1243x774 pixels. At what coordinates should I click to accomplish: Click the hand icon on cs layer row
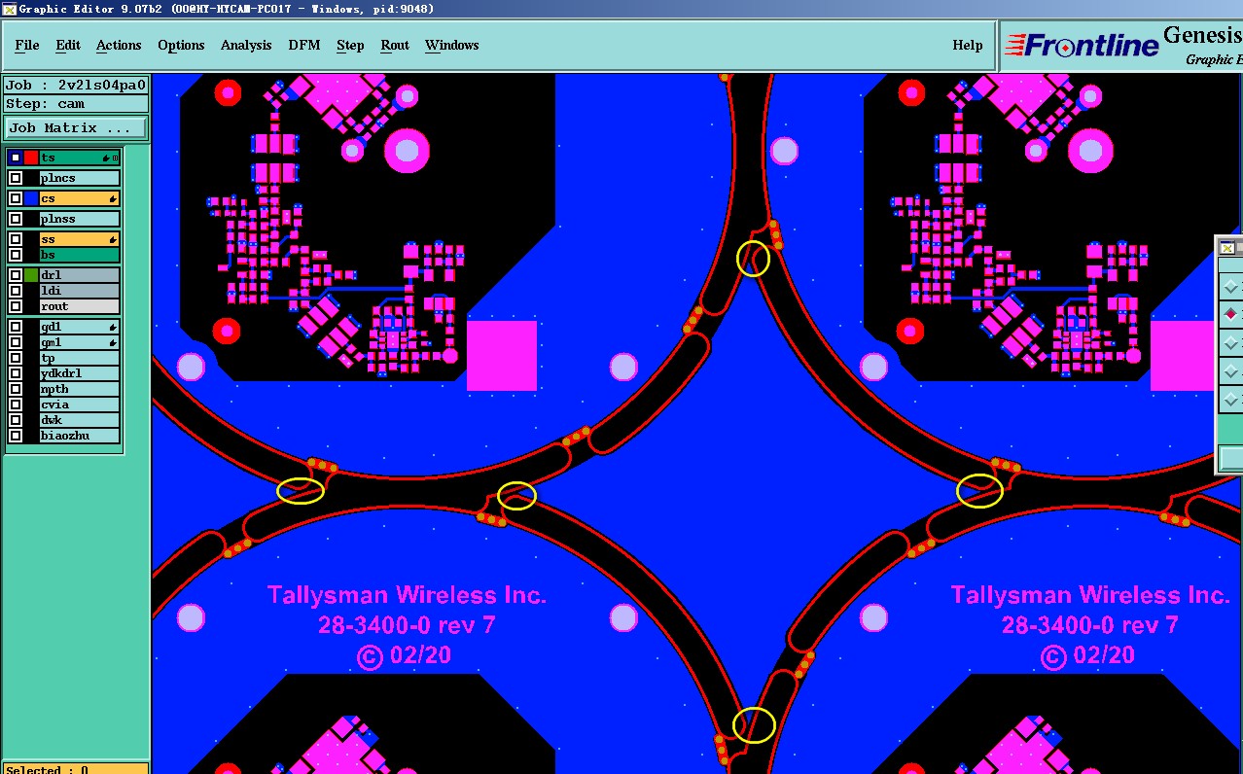point(113,198)
